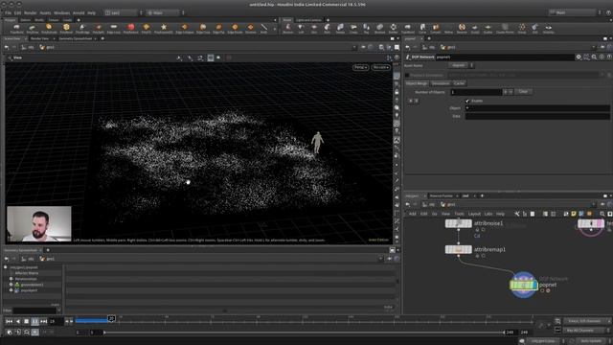613x345 pixels.
Task: Open the Help menu in the top menu bar
Action: 92,12
